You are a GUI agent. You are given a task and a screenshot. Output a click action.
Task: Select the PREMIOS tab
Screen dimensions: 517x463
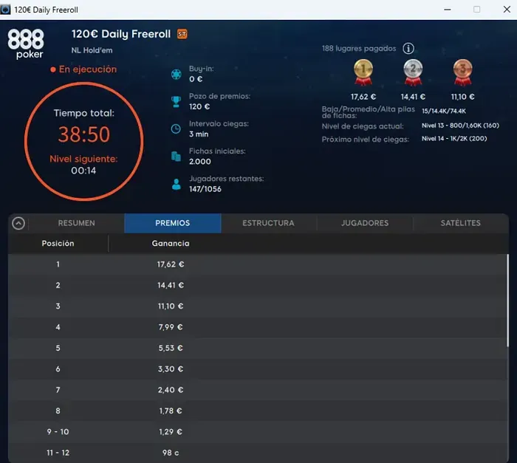coord(172,223)
